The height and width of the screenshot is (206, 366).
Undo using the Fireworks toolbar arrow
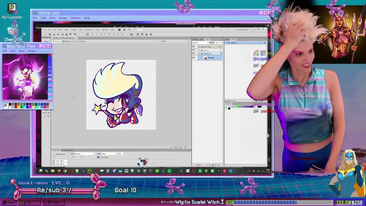click(71, 34)
